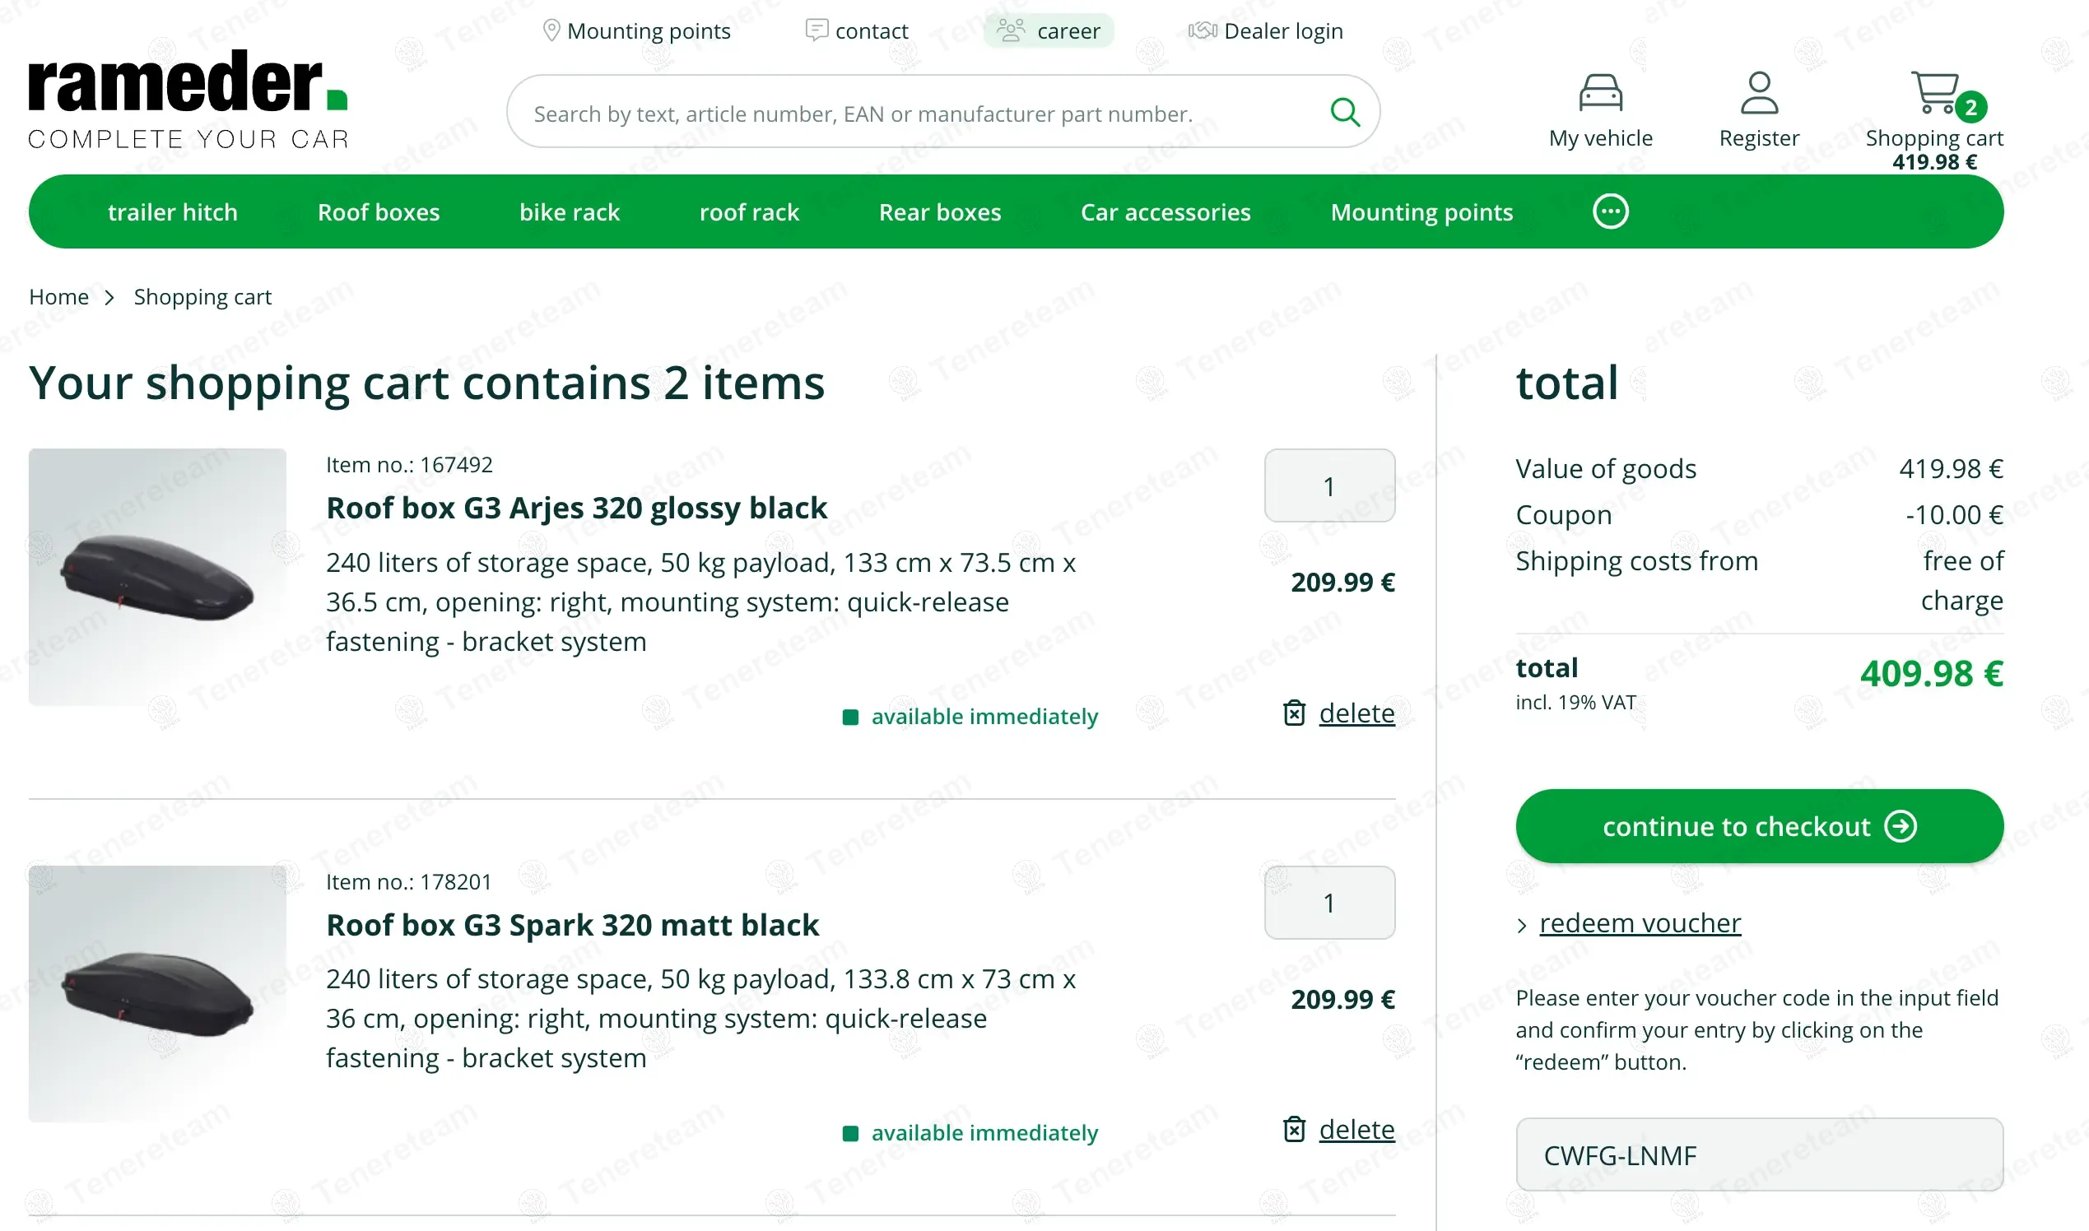Viewport: 2089px width, 1231px height.
Task: Click trash icon for Spark 320 item
Action: (1293, 1129)
